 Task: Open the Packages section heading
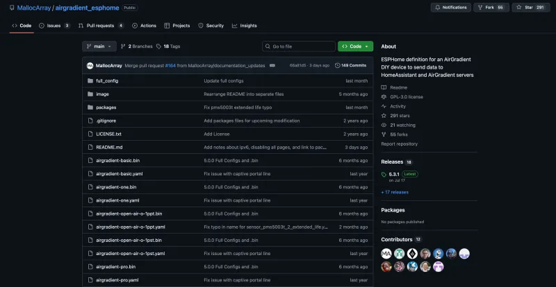(x=393, y=210)
